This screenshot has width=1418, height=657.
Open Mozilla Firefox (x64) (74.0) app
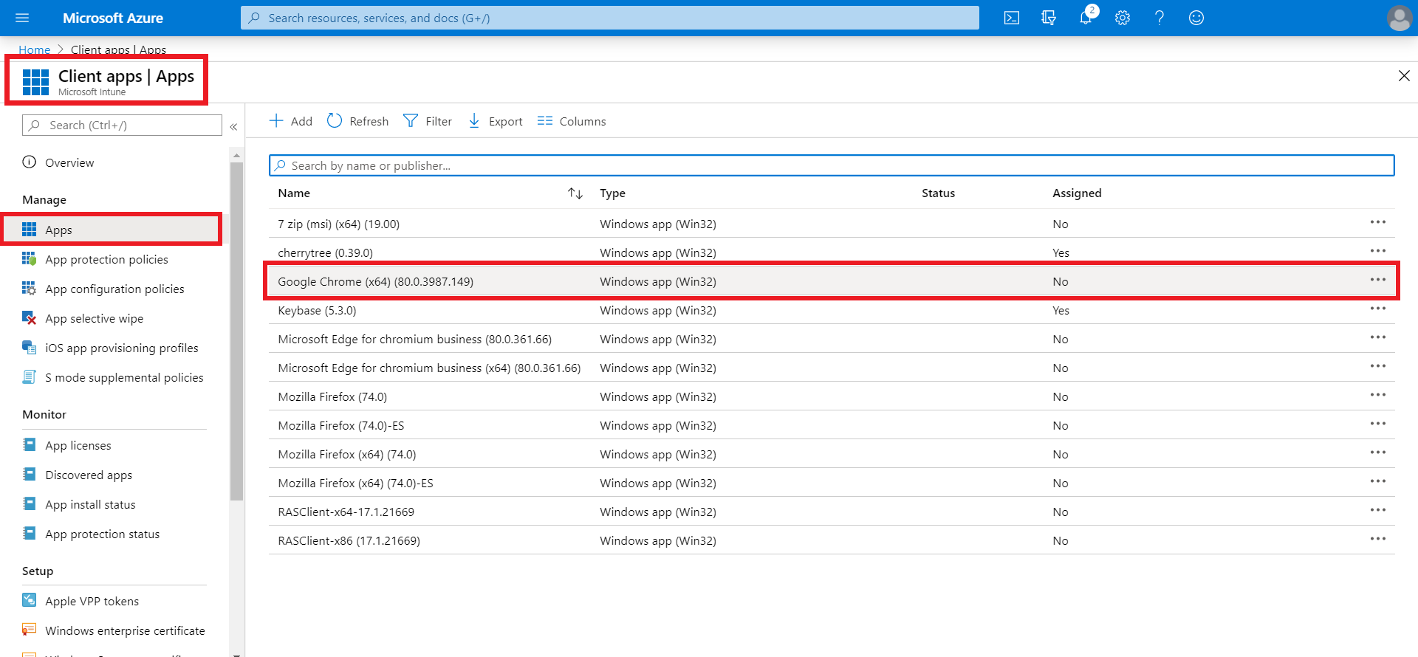[x=347, y=454]
